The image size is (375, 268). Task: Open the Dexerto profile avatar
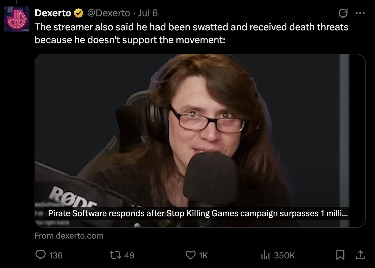17,19
